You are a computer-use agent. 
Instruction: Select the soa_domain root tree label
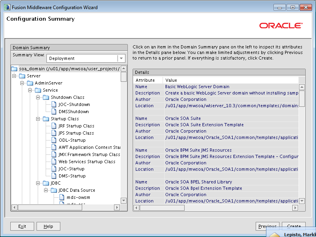click(x=69, y=69)
